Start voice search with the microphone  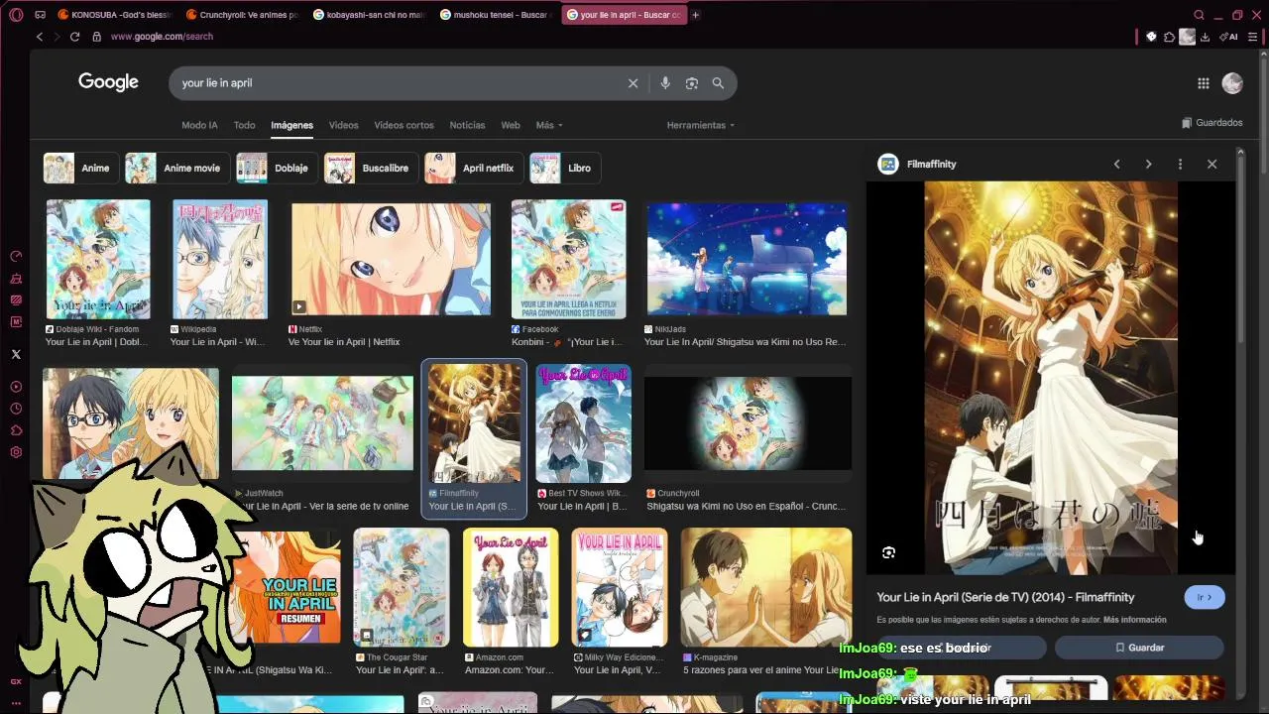[665, 83]
